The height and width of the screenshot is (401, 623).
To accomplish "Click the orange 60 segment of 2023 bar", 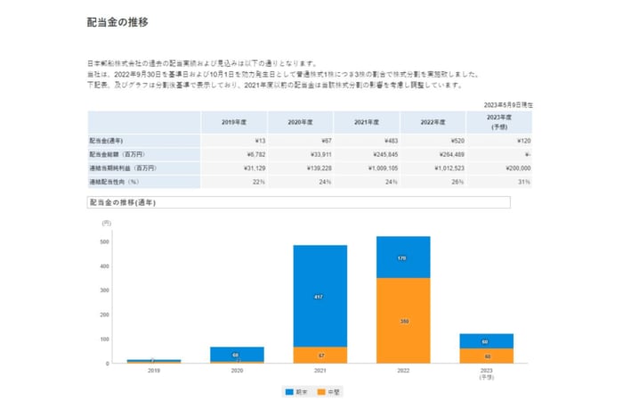I will click(x=487, y=356).
